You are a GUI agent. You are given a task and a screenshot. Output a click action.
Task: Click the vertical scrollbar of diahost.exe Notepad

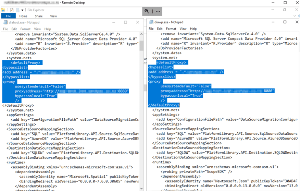point(141,103)
